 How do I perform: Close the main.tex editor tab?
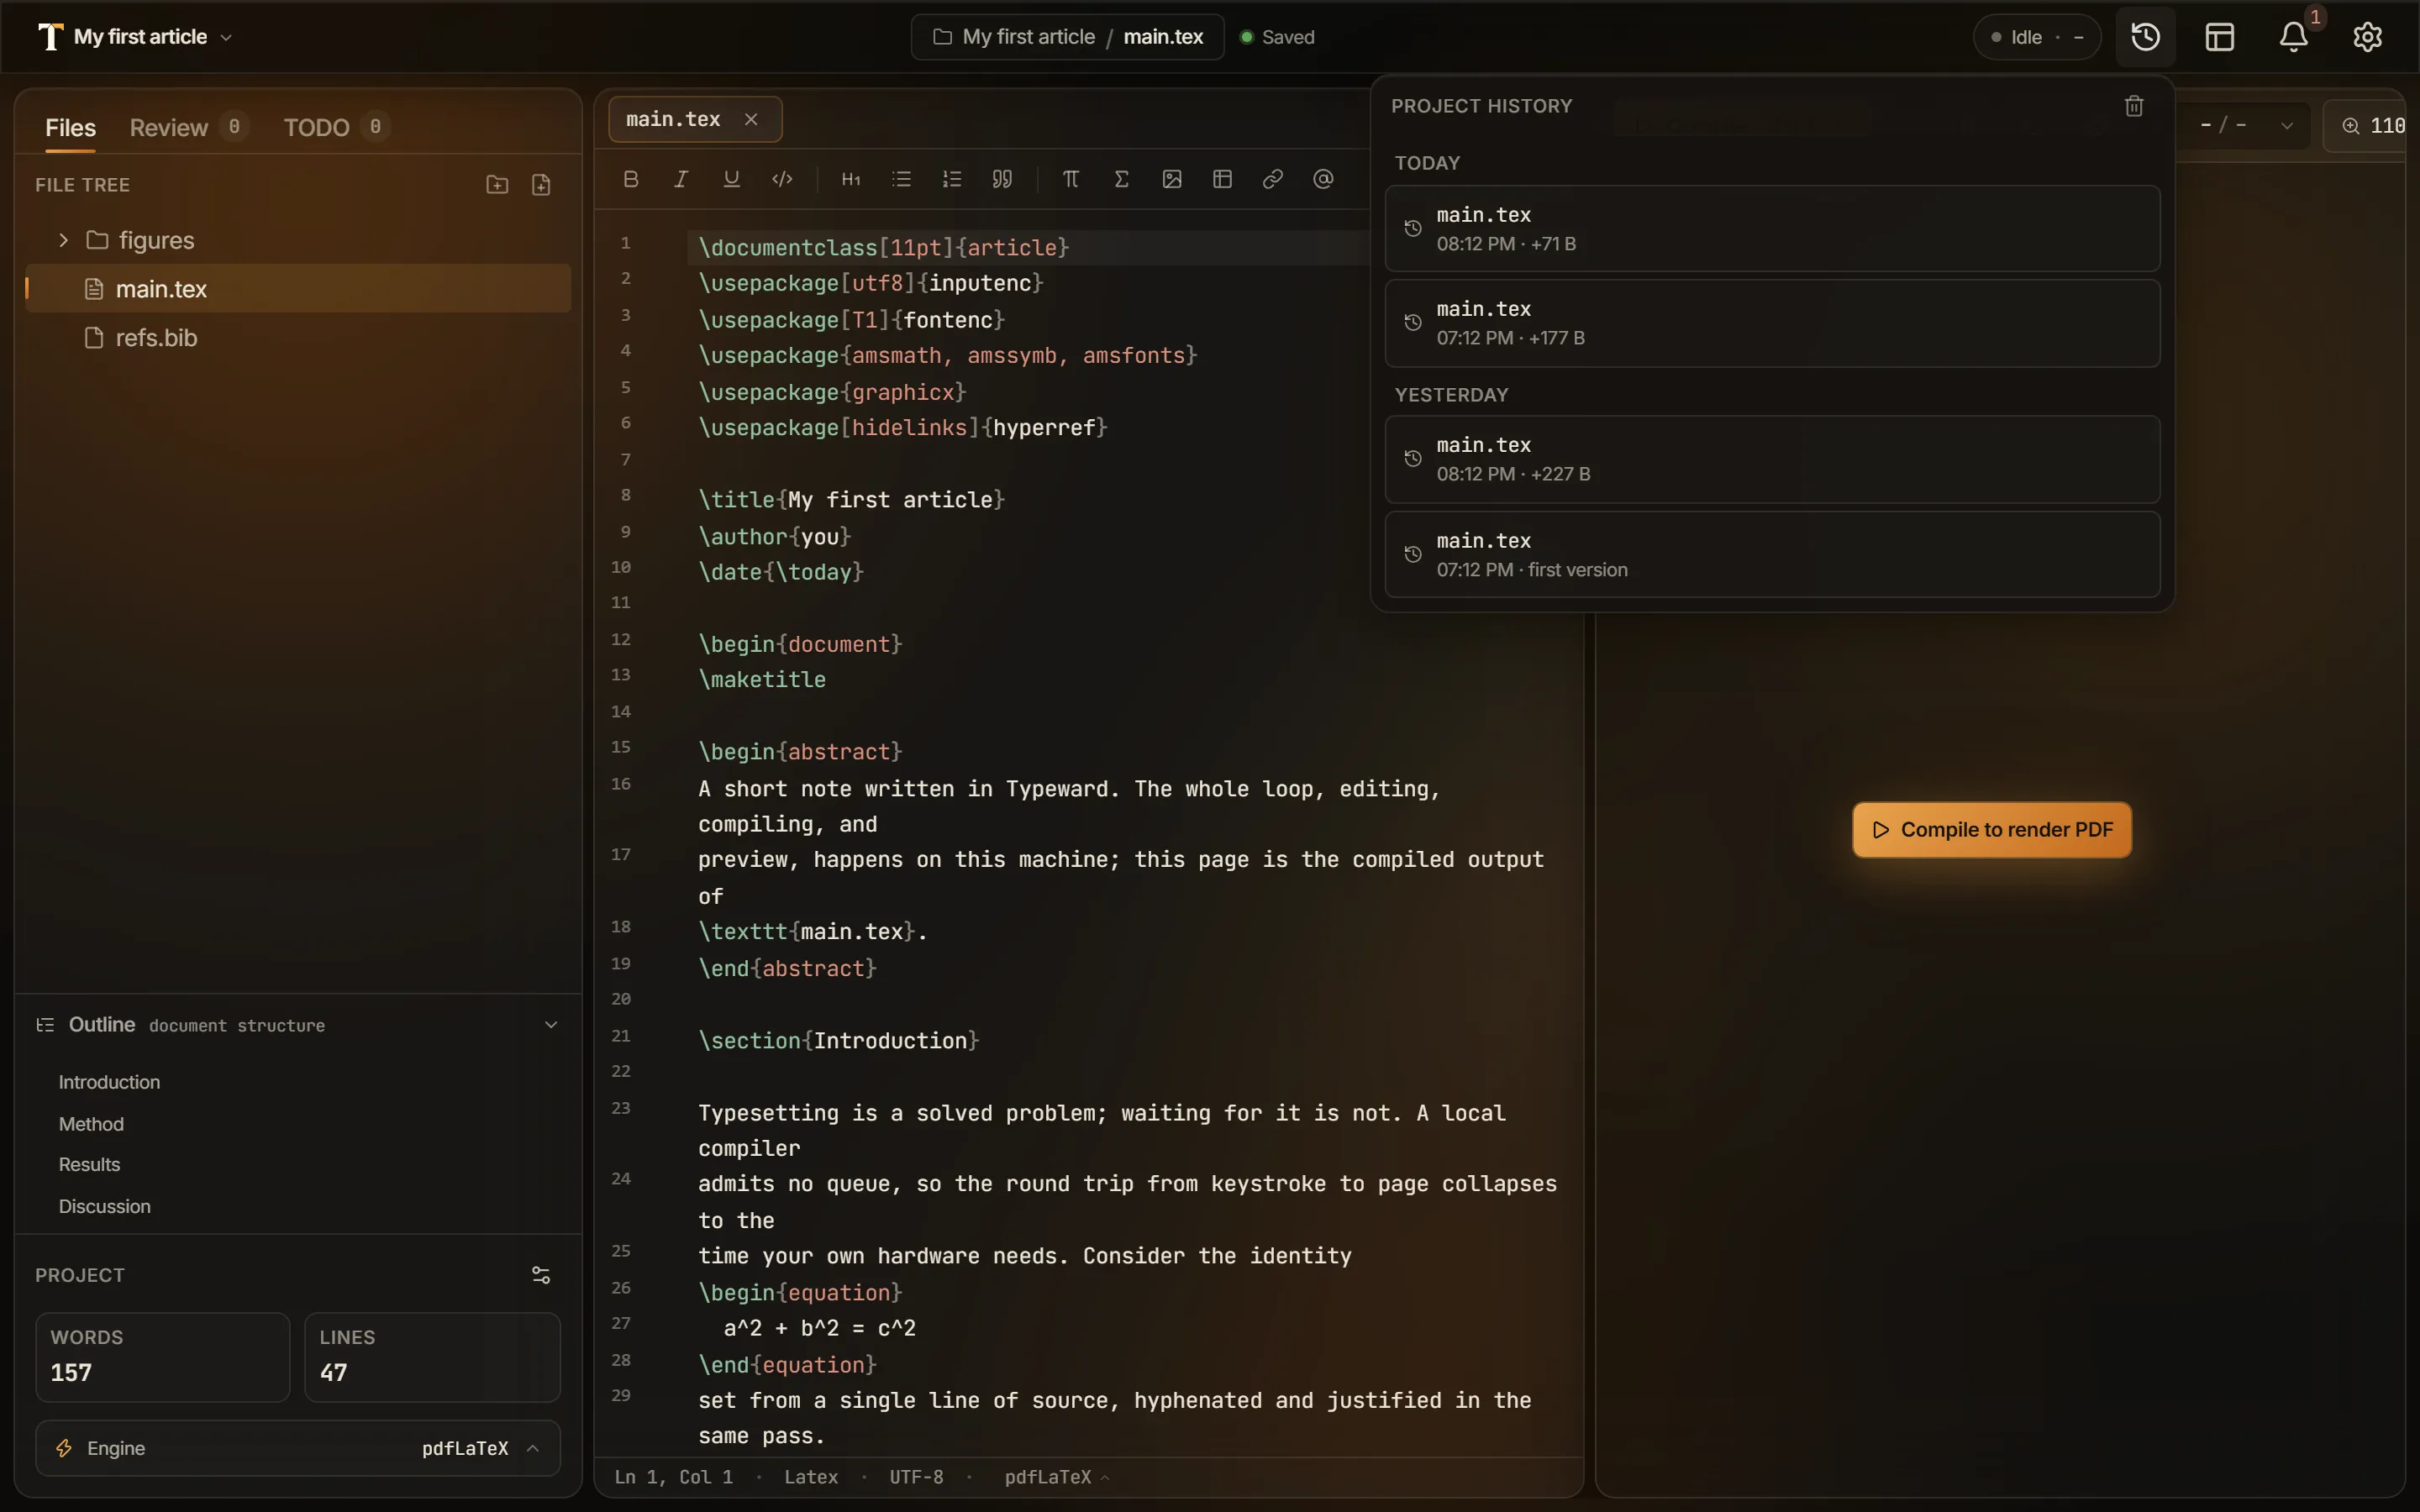point(751,119)
